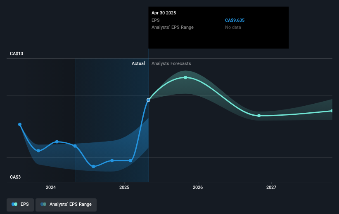Click the forecast peak point before 2026
339x214 pixels.
[x=185, y=77]
